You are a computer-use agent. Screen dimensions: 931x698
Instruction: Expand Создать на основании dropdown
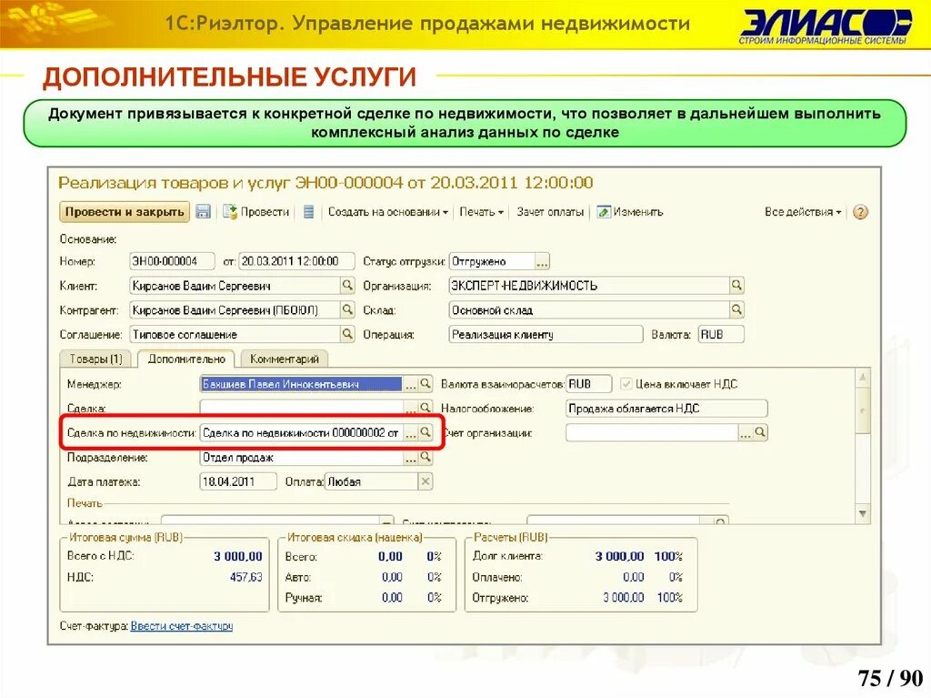(x=387, y=212)
